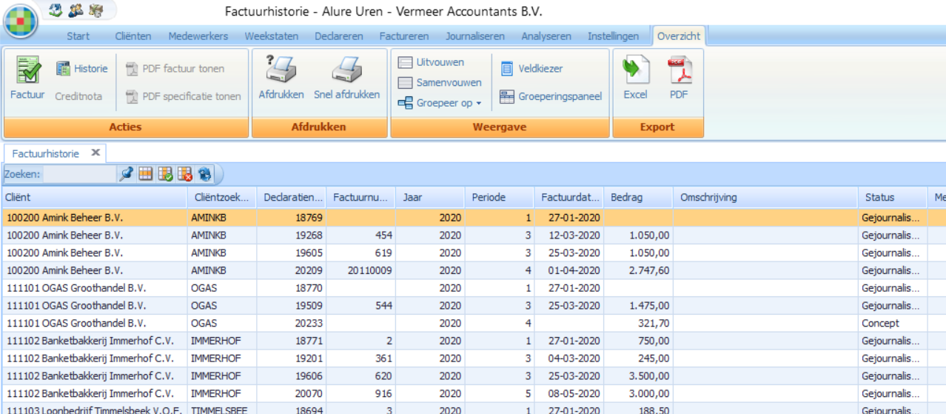
Task: Click the grid icon with red cross
Action: pyautogui.click(x=185, y=174)
